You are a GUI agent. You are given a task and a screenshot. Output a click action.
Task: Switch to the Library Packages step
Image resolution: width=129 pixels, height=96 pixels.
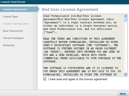(x=13, y=38)
